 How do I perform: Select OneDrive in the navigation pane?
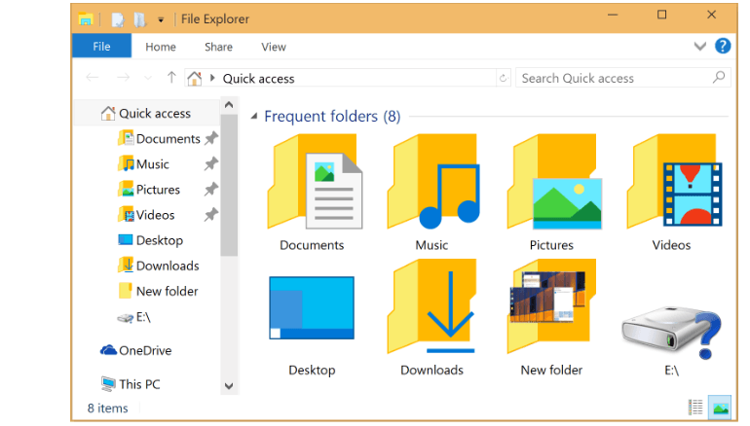pyautogui.click(x=144, y=350)
